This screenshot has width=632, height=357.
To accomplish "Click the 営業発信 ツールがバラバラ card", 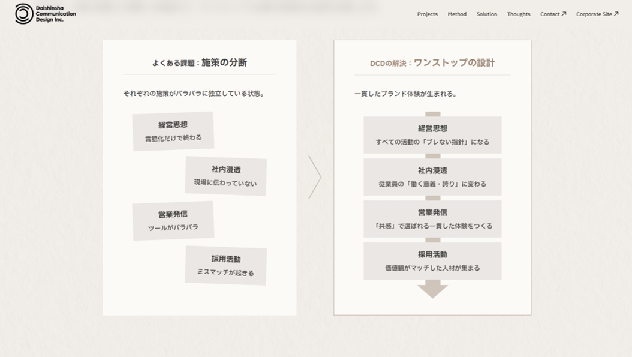I will click(x=173, y=221).
